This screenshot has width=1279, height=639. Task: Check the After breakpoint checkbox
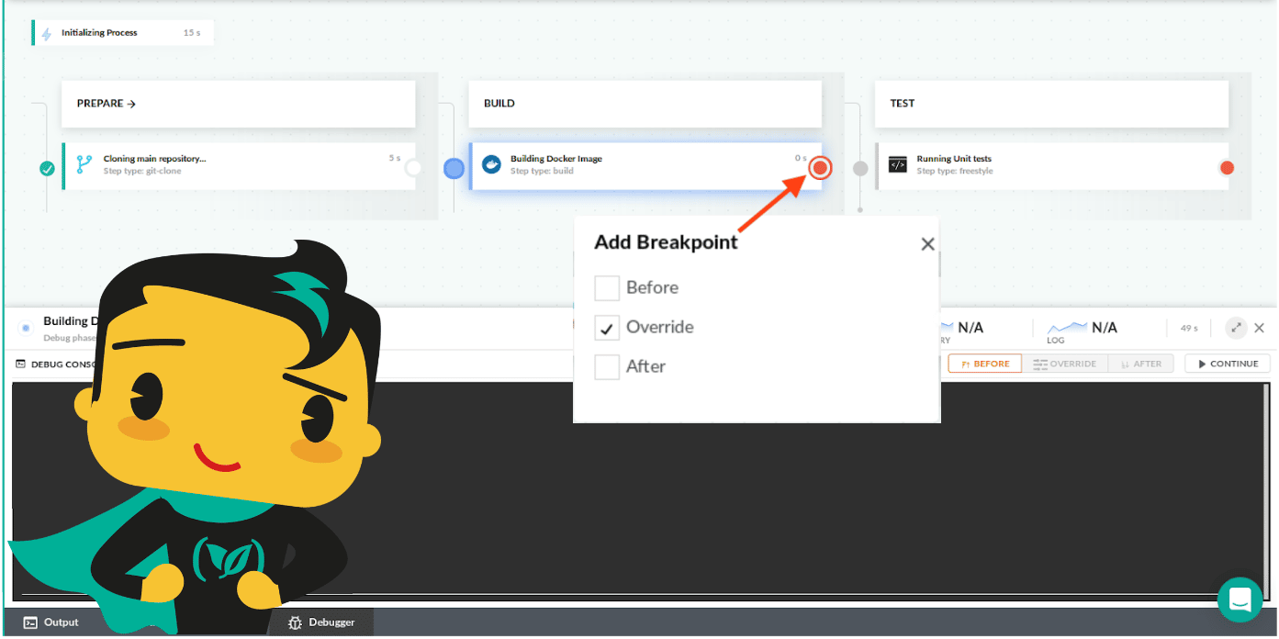pyautogui.click(x=607, y=367)
